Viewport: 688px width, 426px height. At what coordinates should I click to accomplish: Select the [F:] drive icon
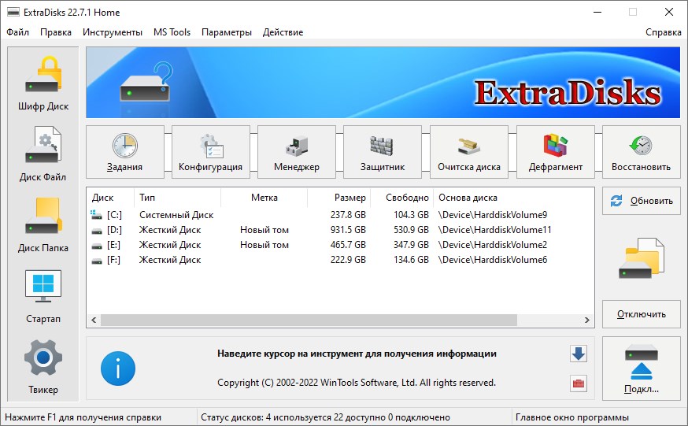96,260
